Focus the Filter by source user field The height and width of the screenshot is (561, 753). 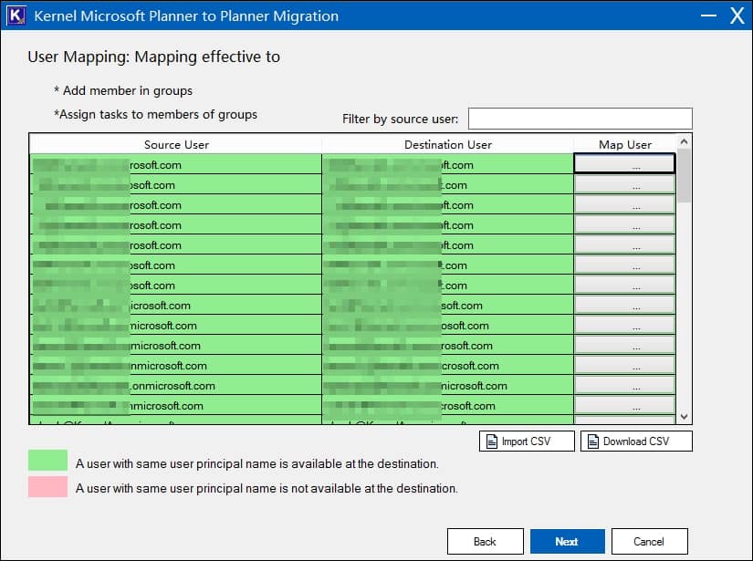[580, 119]
